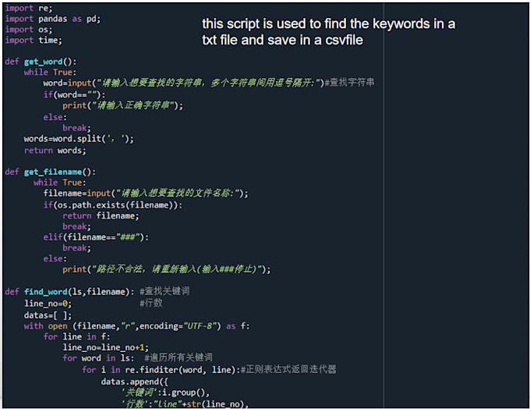Click the 'if(word==""):' line
The width and height of the screenshot is (530, 409).
coord(74,94)
